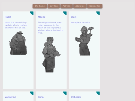135x101 pixels.
Task: Click Haast ship captain portrait
Action: (x=18, y=43)
